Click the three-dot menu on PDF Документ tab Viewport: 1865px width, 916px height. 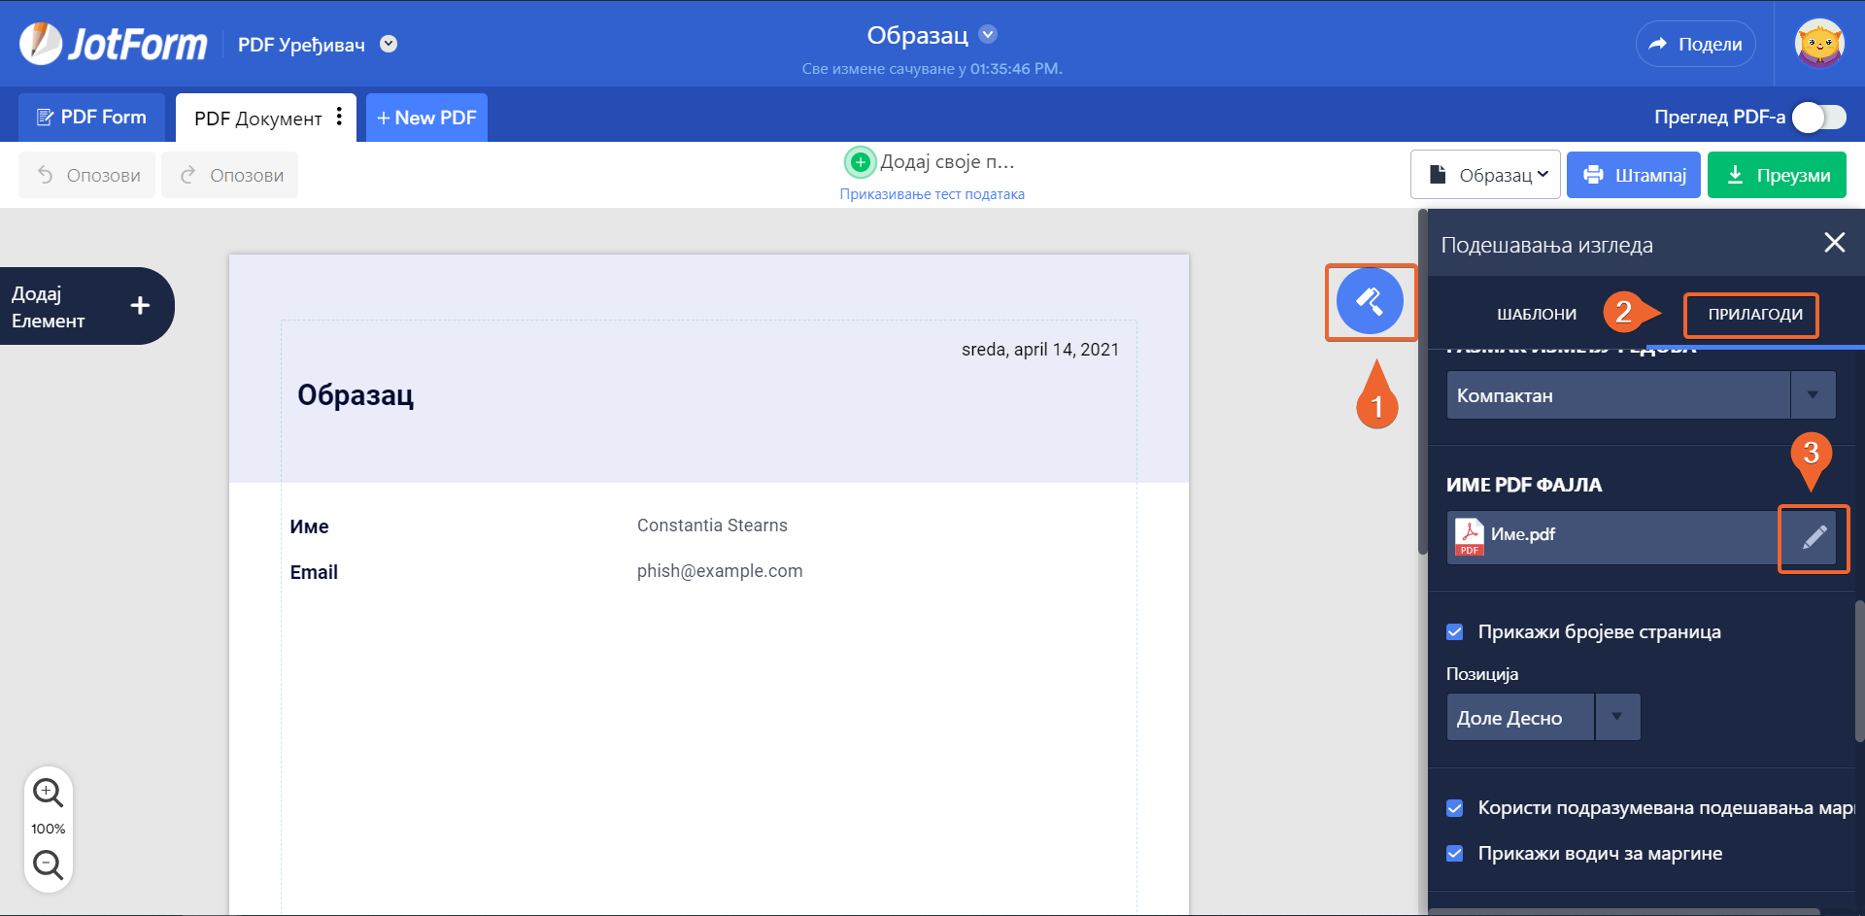(x=339, y=117)
